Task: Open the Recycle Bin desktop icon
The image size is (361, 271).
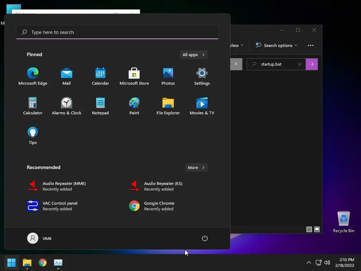Action: (x=343, y=222)
